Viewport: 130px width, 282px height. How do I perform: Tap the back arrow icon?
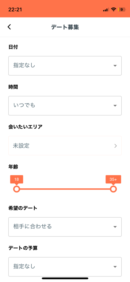pyautogui.click(x=9, y=27)
